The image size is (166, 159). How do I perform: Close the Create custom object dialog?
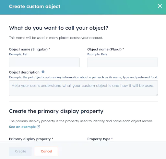pos(160,6)
